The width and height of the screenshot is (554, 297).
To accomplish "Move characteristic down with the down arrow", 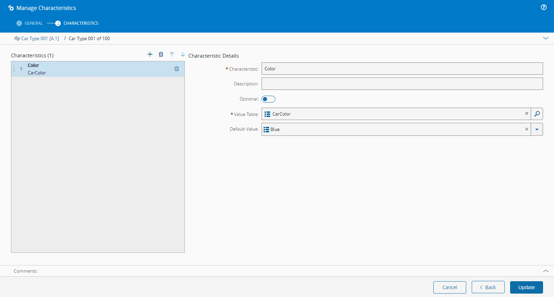I will point(183,54).
